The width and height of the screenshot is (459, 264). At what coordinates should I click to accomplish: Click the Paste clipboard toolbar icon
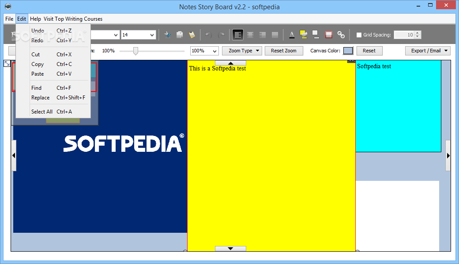click(192, 35)
